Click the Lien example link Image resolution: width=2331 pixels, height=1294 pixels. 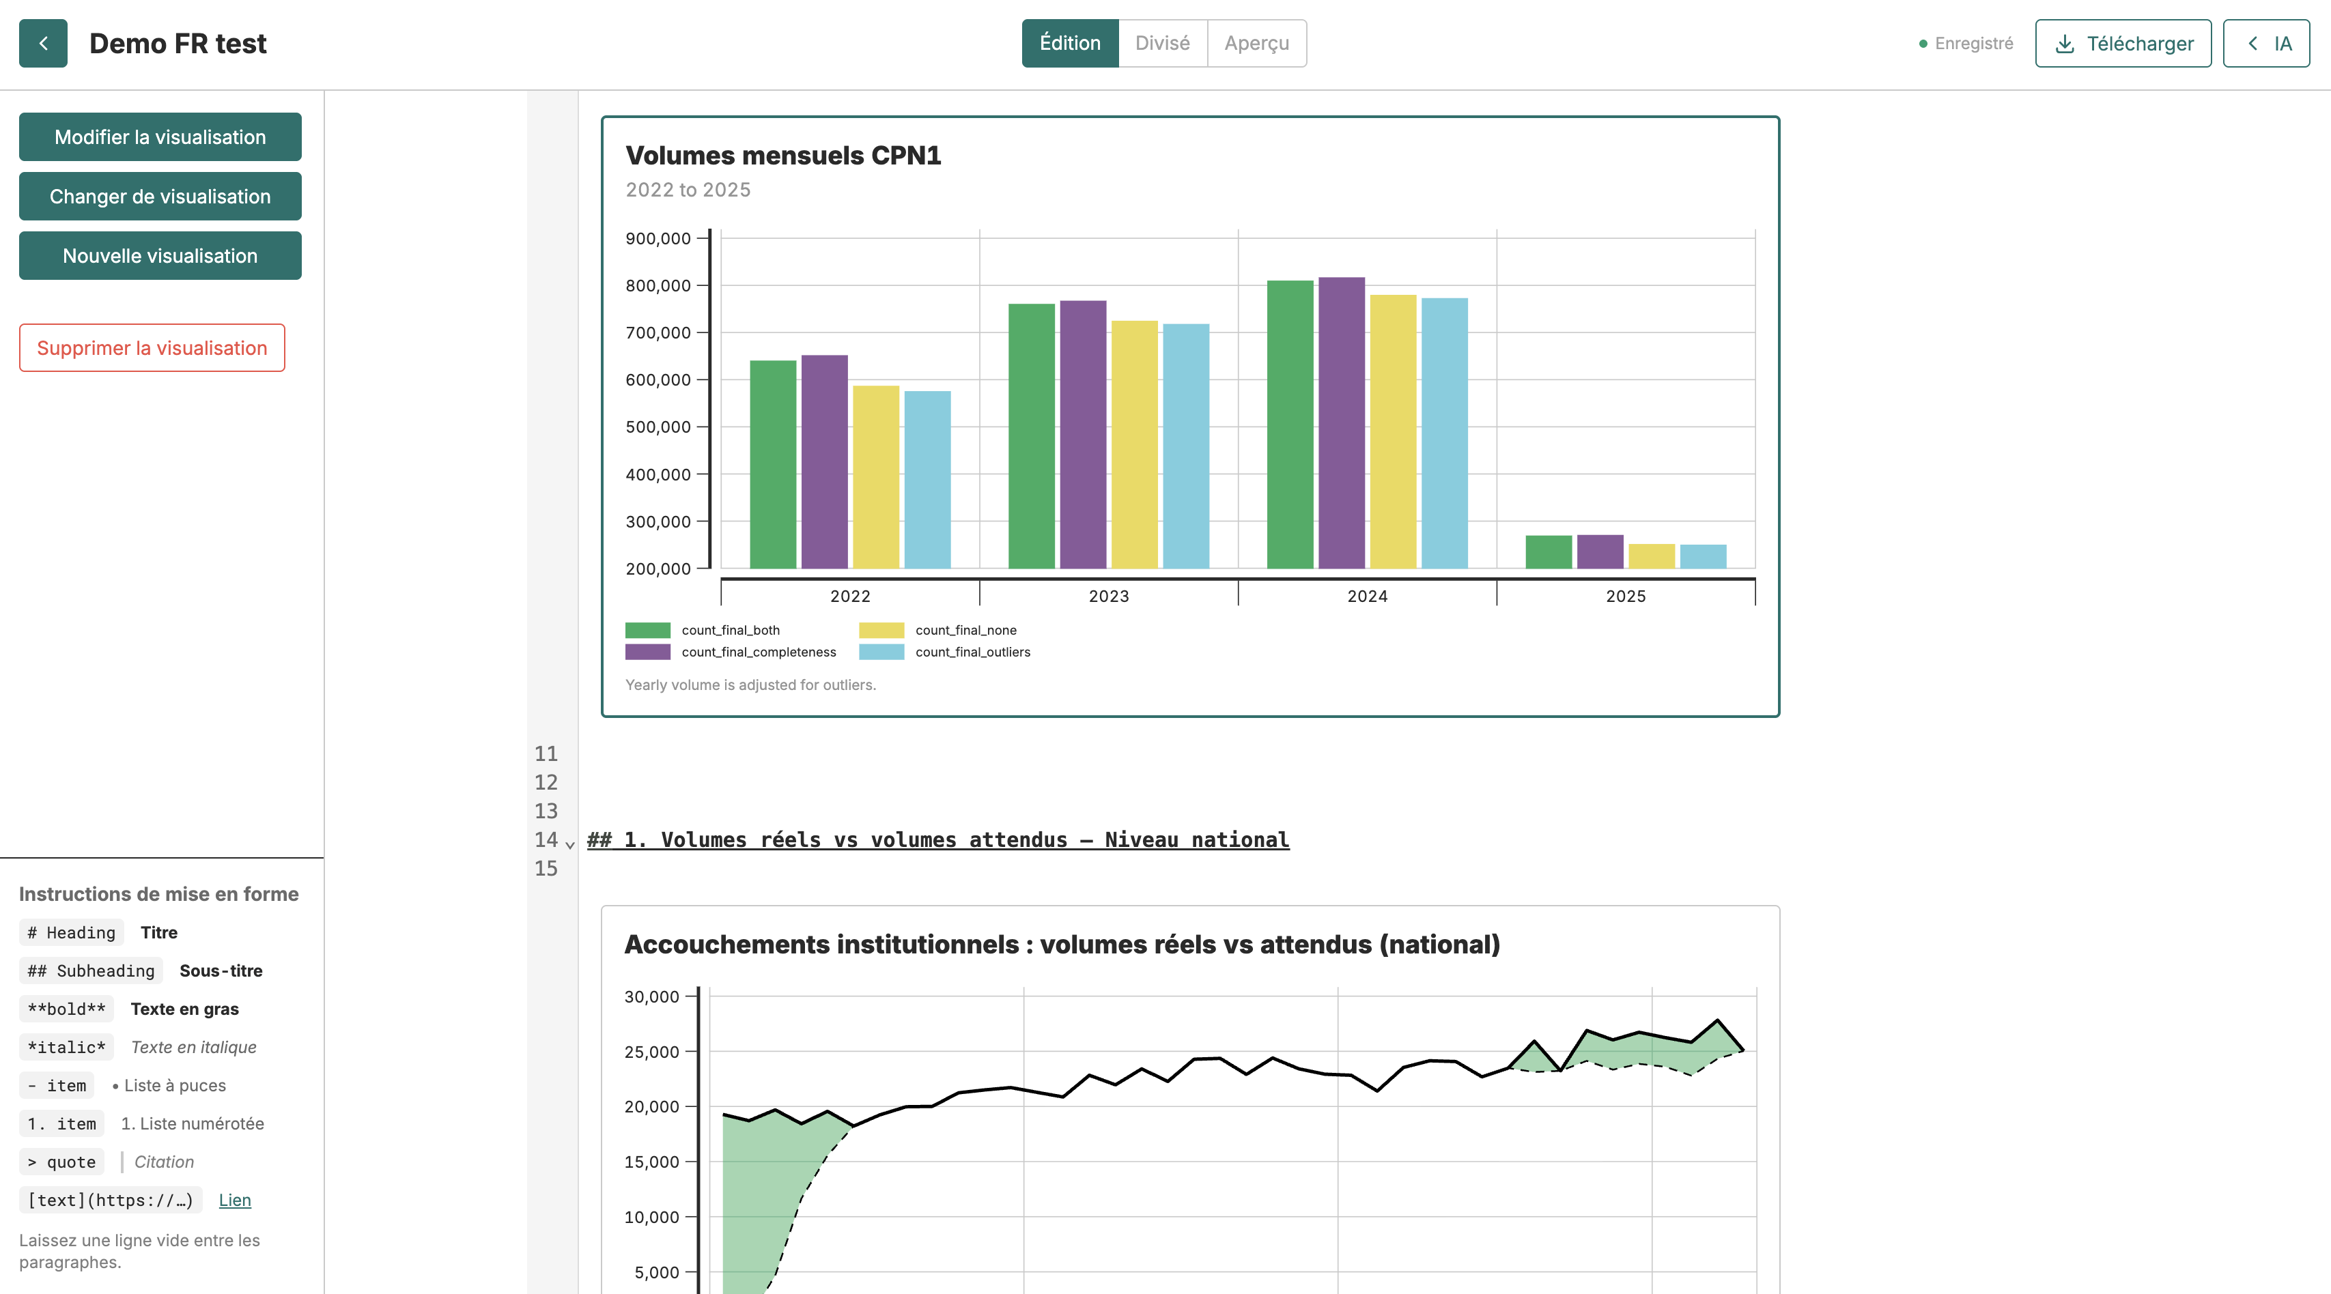234,1200
